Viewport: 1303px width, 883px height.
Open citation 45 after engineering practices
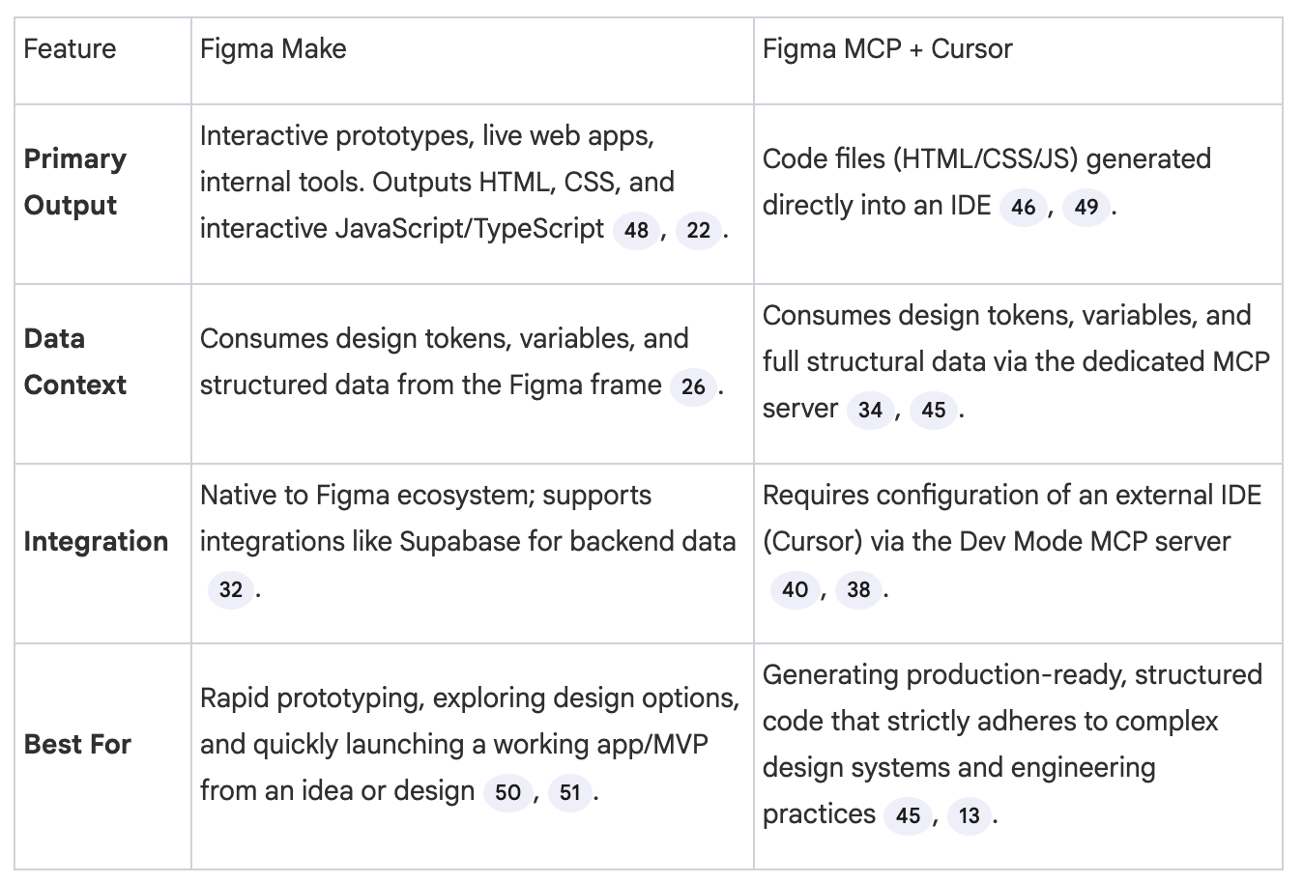[x=908, y=815]
